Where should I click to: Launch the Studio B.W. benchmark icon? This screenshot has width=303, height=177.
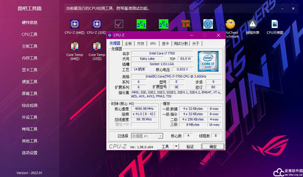point(186,24)
